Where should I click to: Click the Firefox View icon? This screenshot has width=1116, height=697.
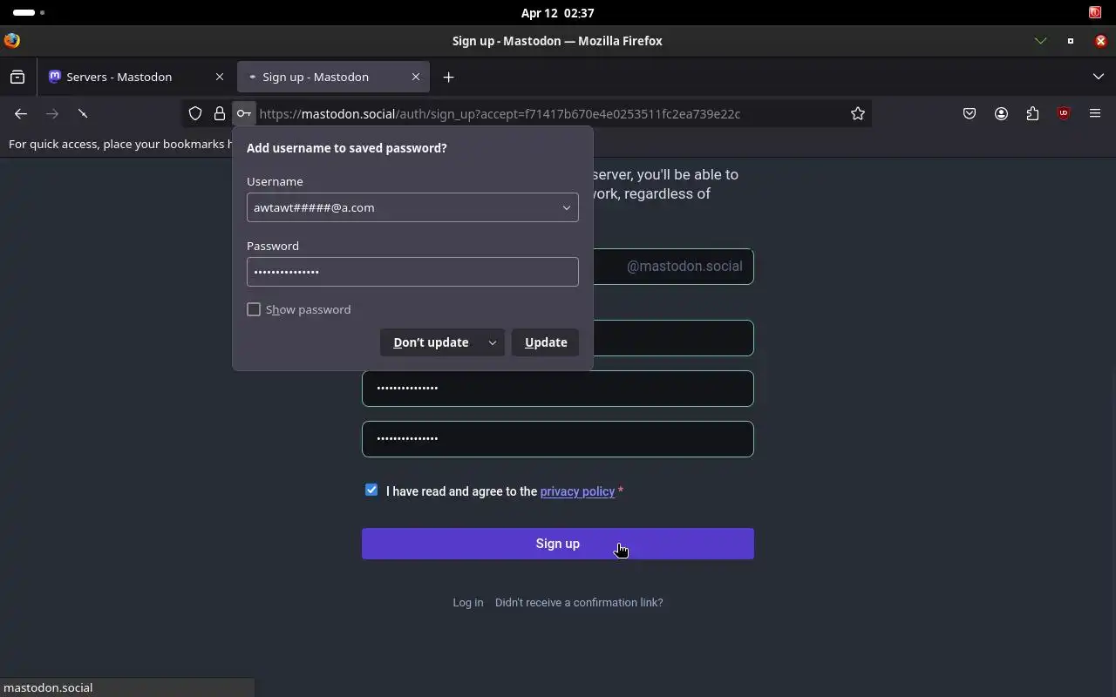click(x=17, y=77)
